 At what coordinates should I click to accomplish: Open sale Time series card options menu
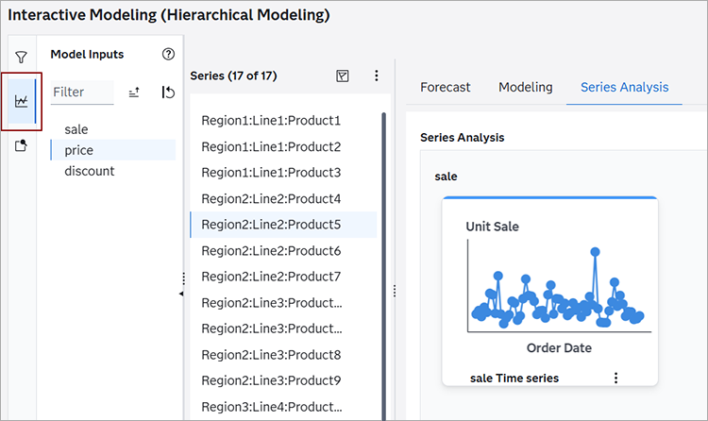615,379
